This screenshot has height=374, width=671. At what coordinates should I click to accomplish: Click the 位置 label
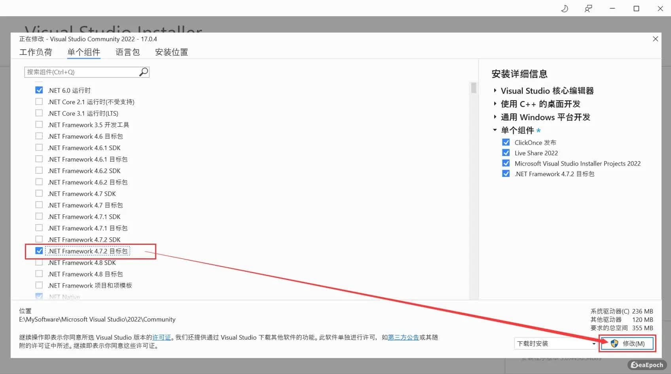coord(25,311)
